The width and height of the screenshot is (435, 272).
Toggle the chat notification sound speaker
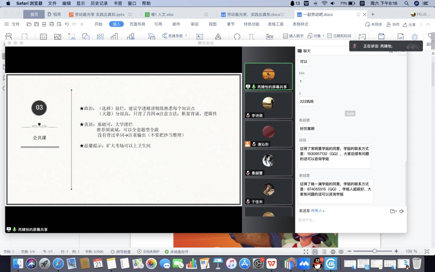(401, 211)
